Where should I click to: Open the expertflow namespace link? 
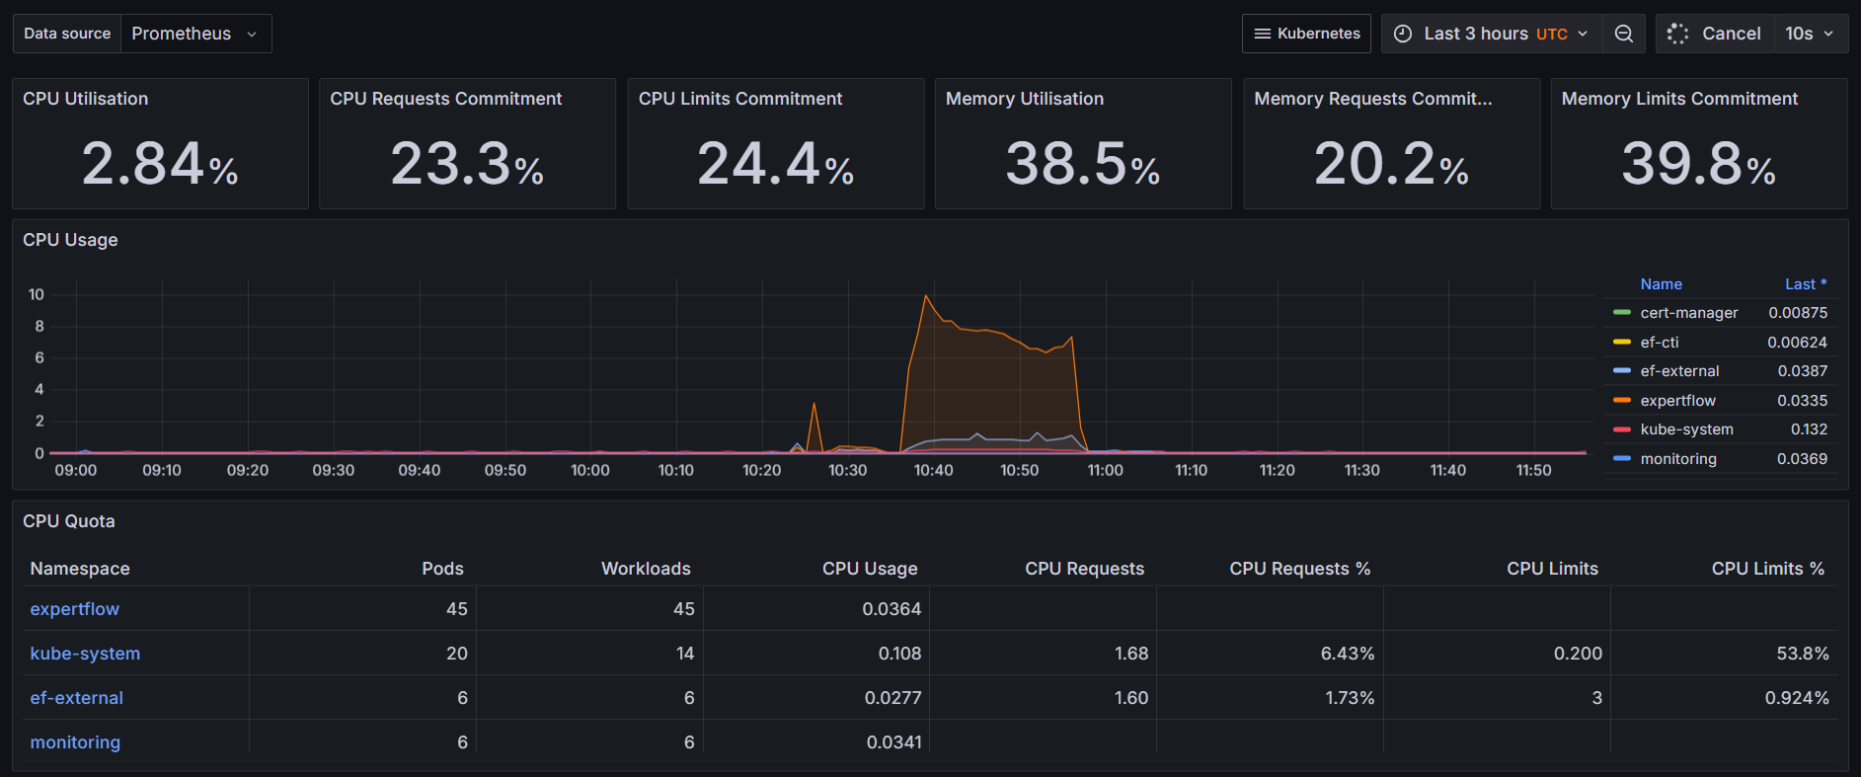75,609
